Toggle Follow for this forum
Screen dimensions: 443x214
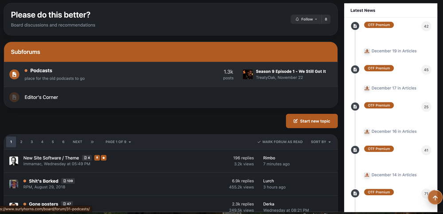pos(306,19)
